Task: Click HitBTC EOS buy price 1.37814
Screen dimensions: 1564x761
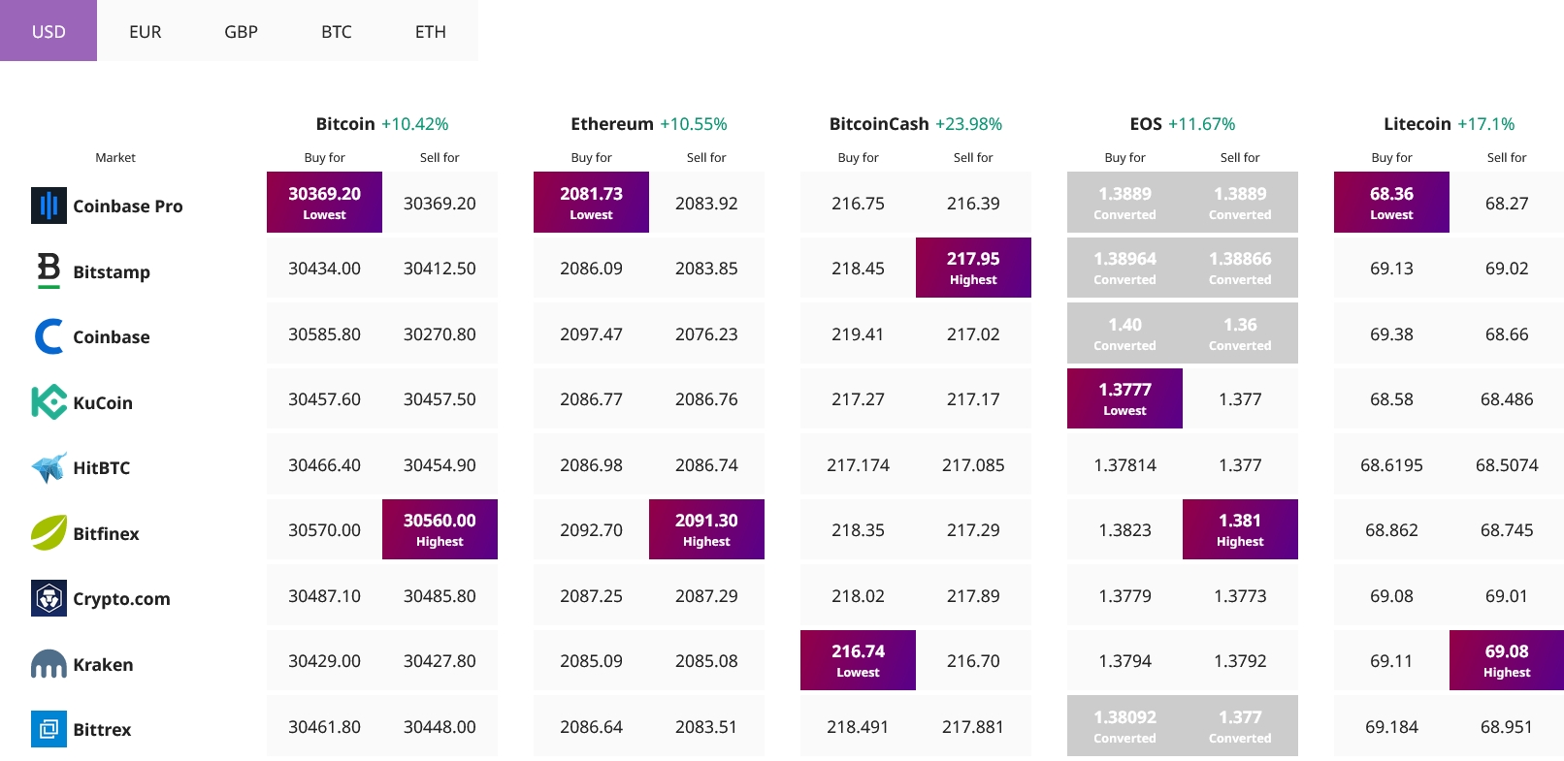Action: [x=1124, y=464]
